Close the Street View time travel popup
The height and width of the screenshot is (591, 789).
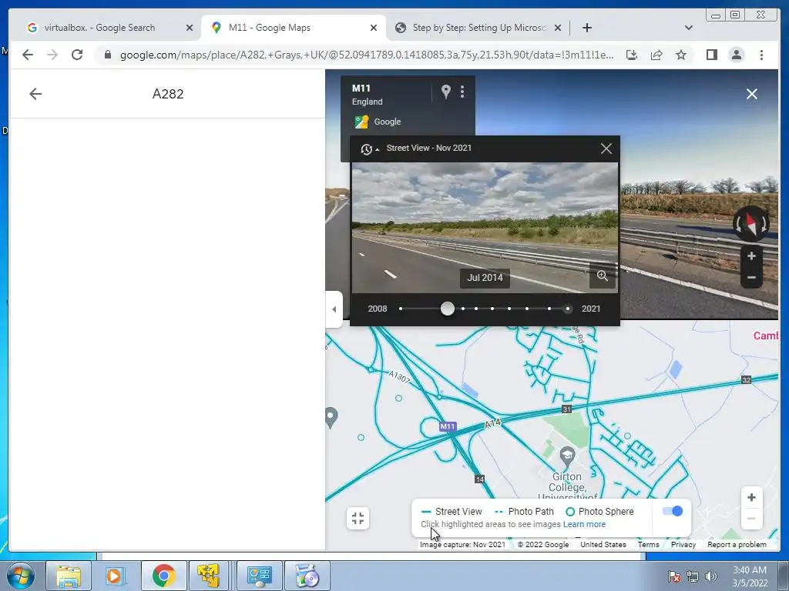point(606,149)
